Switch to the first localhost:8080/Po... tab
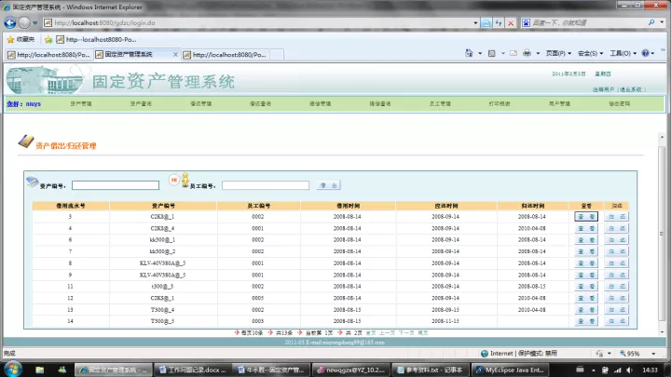671x377 pixels. [48, 55]
